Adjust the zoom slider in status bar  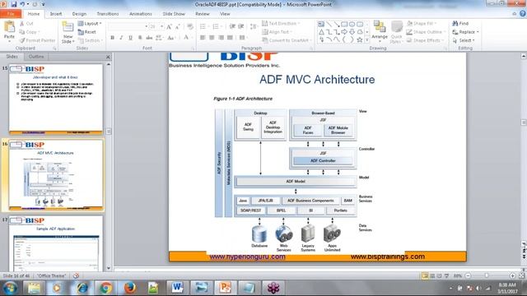487,275
